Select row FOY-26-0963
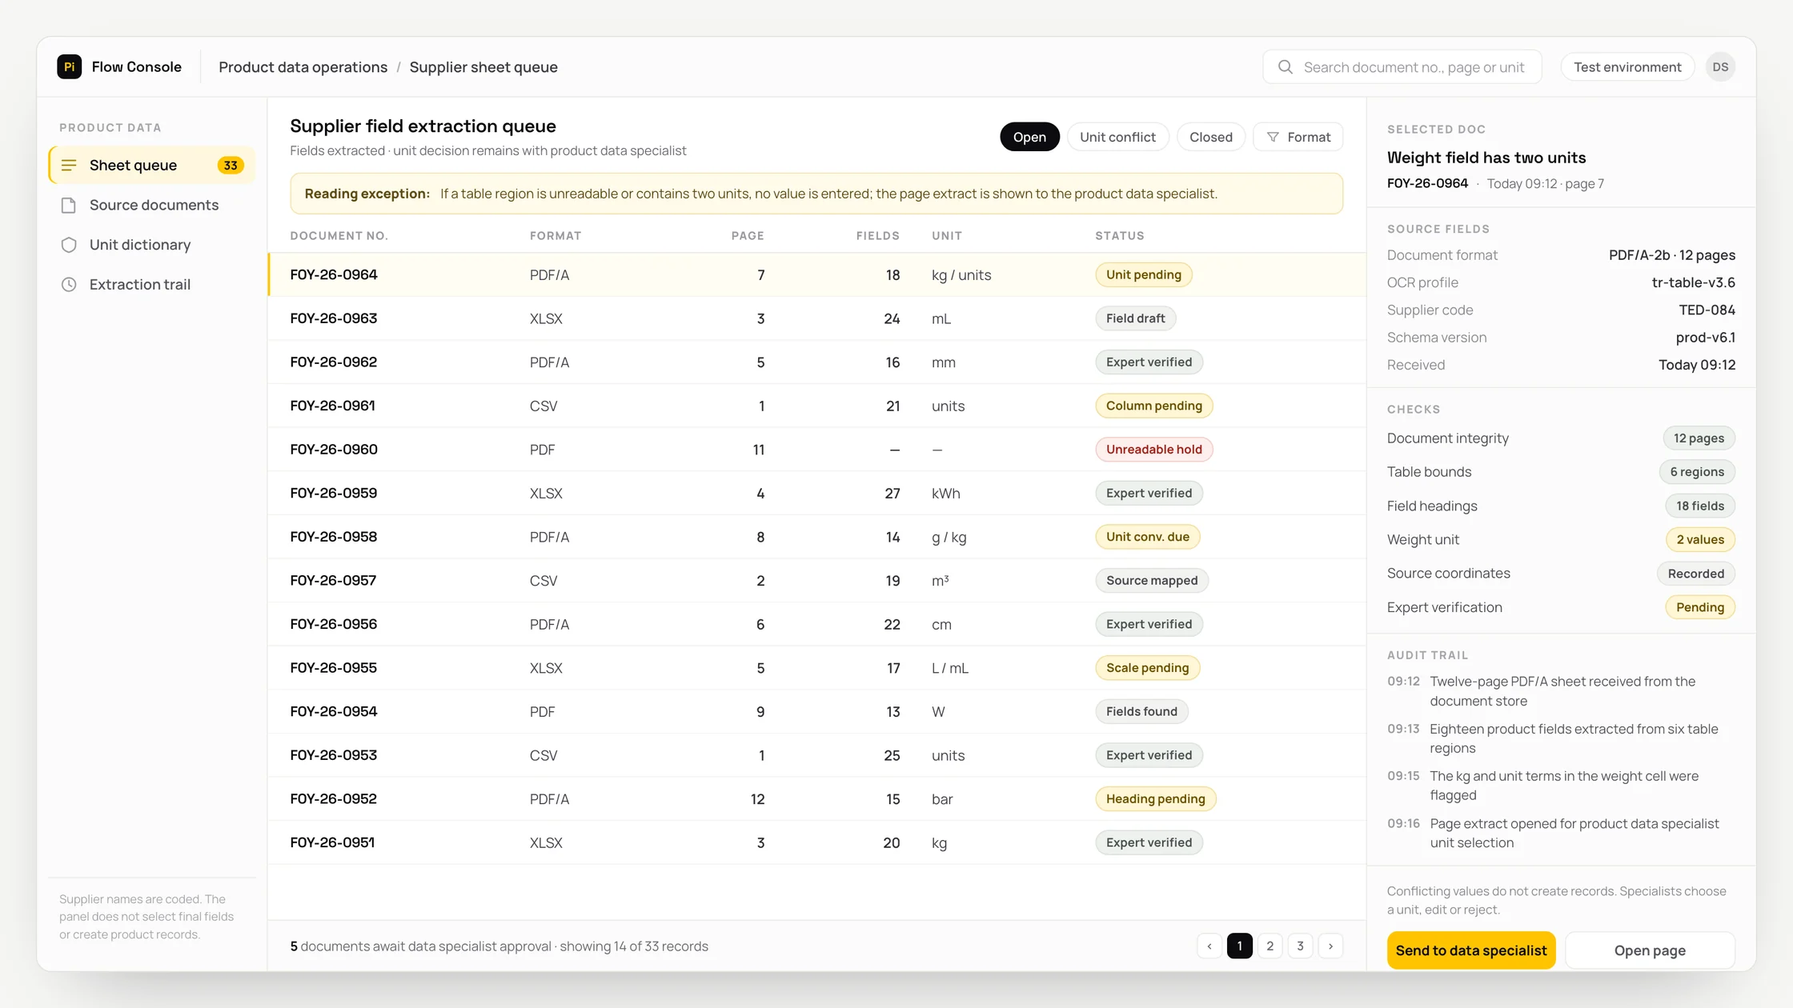Viewport: 1793px width, 1008px height. pos(816,318)
